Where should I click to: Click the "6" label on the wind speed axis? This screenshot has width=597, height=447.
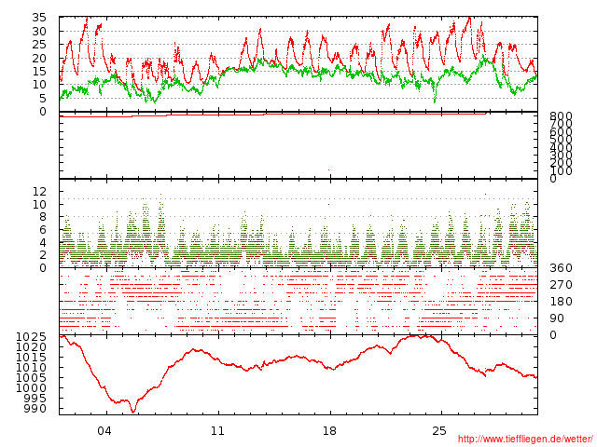coord(42,230)
